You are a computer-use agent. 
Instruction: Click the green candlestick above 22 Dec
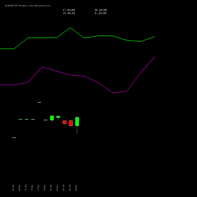pos(52,118)
